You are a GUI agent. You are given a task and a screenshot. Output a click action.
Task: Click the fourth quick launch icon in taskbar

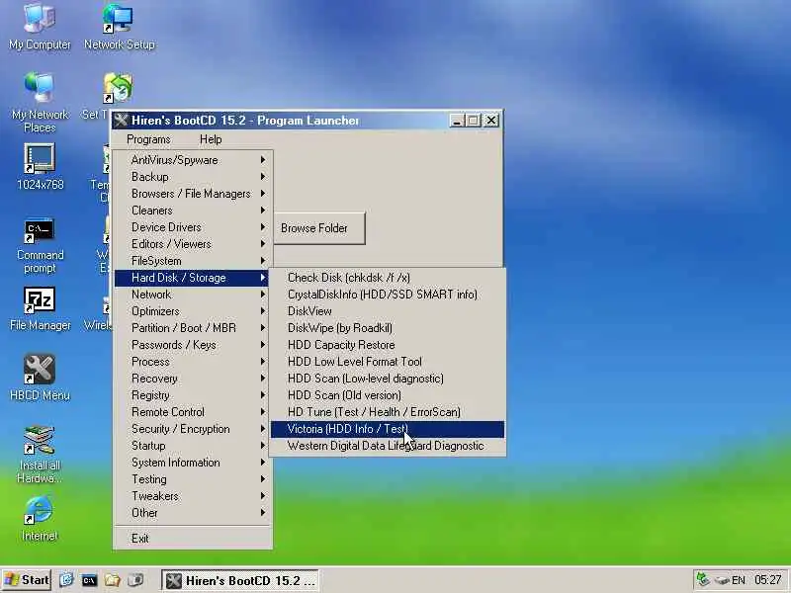point(135,580)
